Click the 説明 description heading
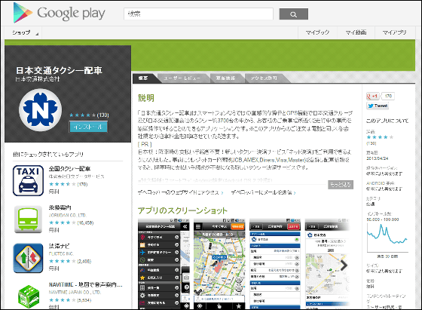The width and height of the screenshot is (422, 310). [x=146, y=98]
